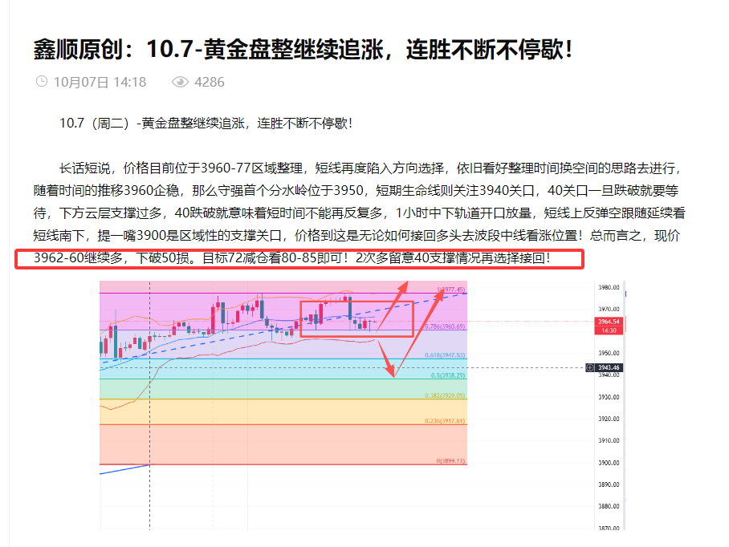Viewport: 729px width, 547px height.
Task: Click the Fibonacci label 0.618(3947.53)
Action: coord(445,355)
